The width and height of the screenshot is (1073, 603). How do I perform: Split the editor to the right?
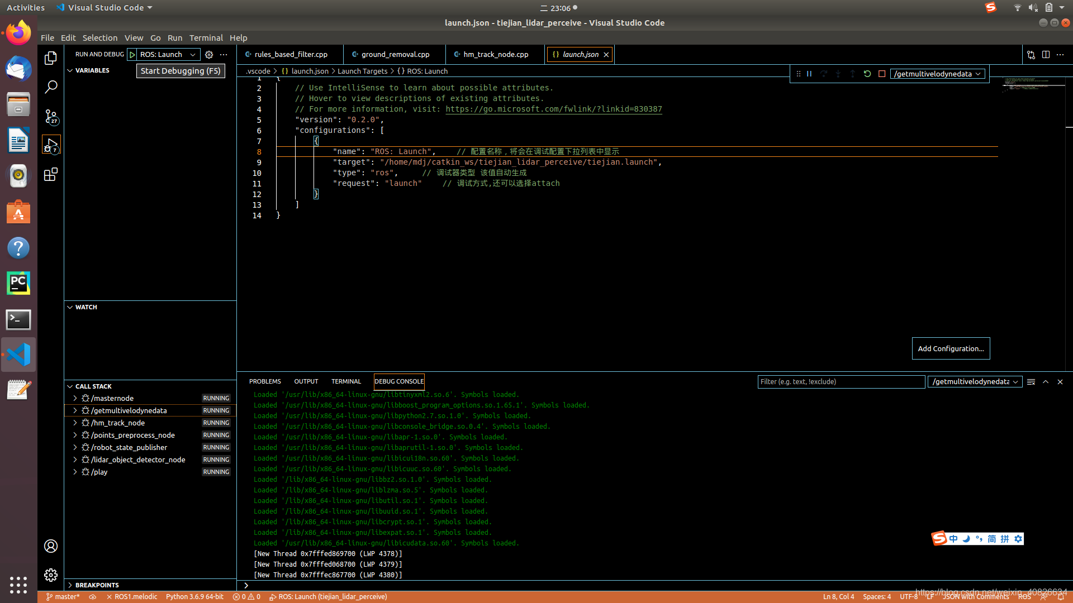[x=1046, y=55]
